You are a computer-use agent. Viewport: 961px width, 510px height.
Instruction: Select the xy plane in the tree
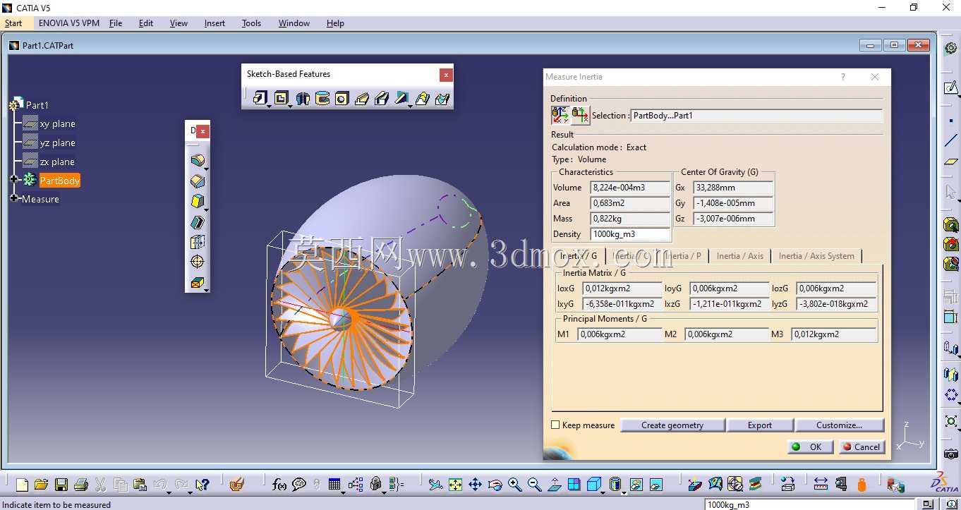[57, 123]
